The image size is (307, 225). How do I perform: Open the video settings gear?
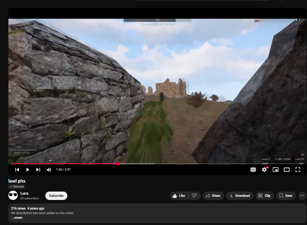tap(264, 170)
